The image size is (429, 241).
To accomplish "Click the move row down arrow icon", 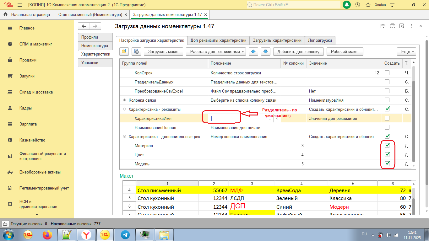I will 265,51.
